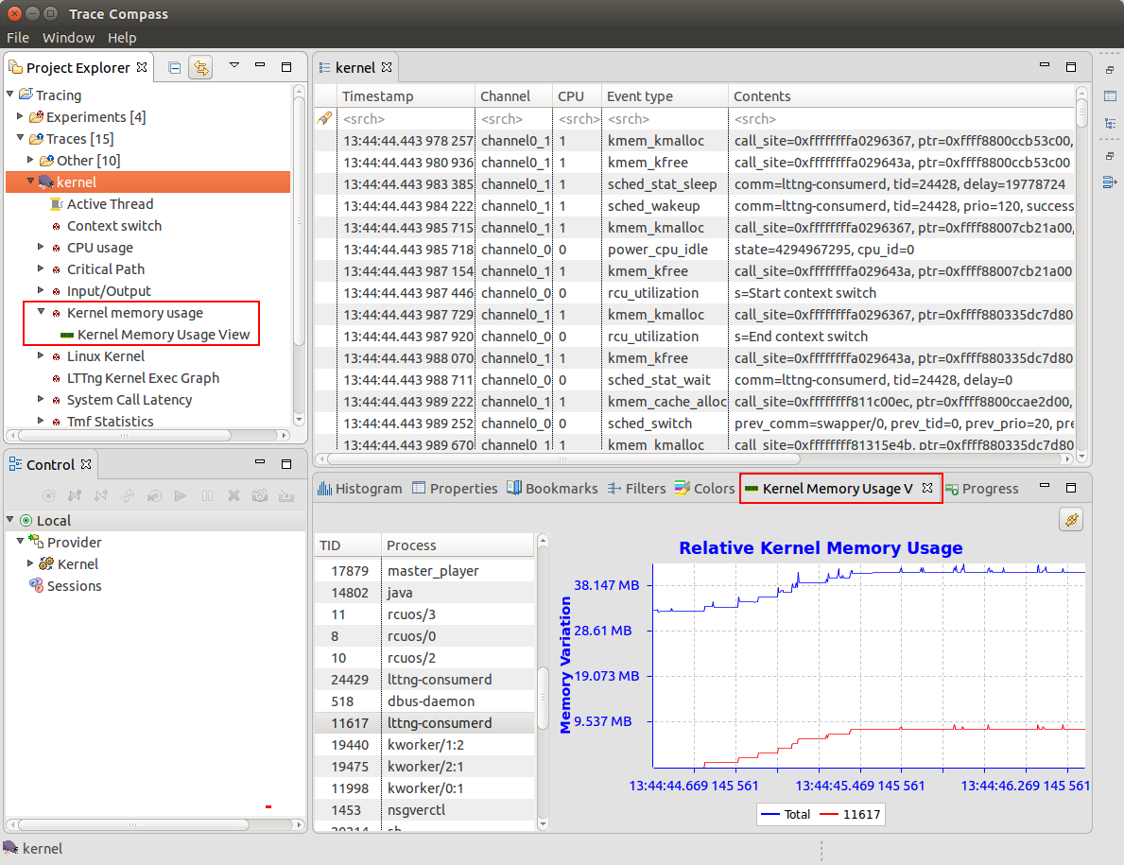Expand the Experiments [4] node
The height and width of the screenshot is (865, 1124).
21,115
